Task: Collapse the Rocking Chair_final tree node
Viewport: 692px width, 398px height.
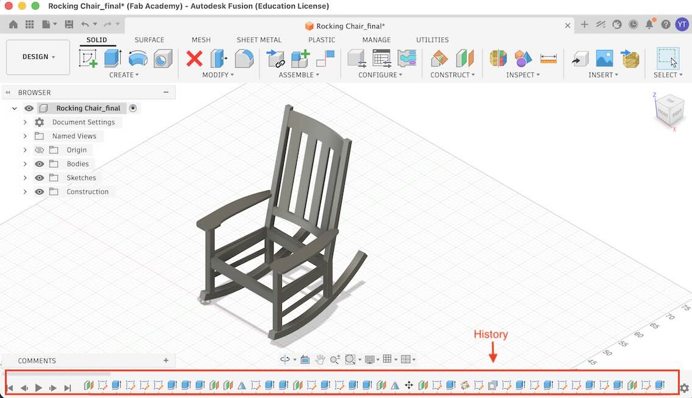Action: (x=15, y=108)
